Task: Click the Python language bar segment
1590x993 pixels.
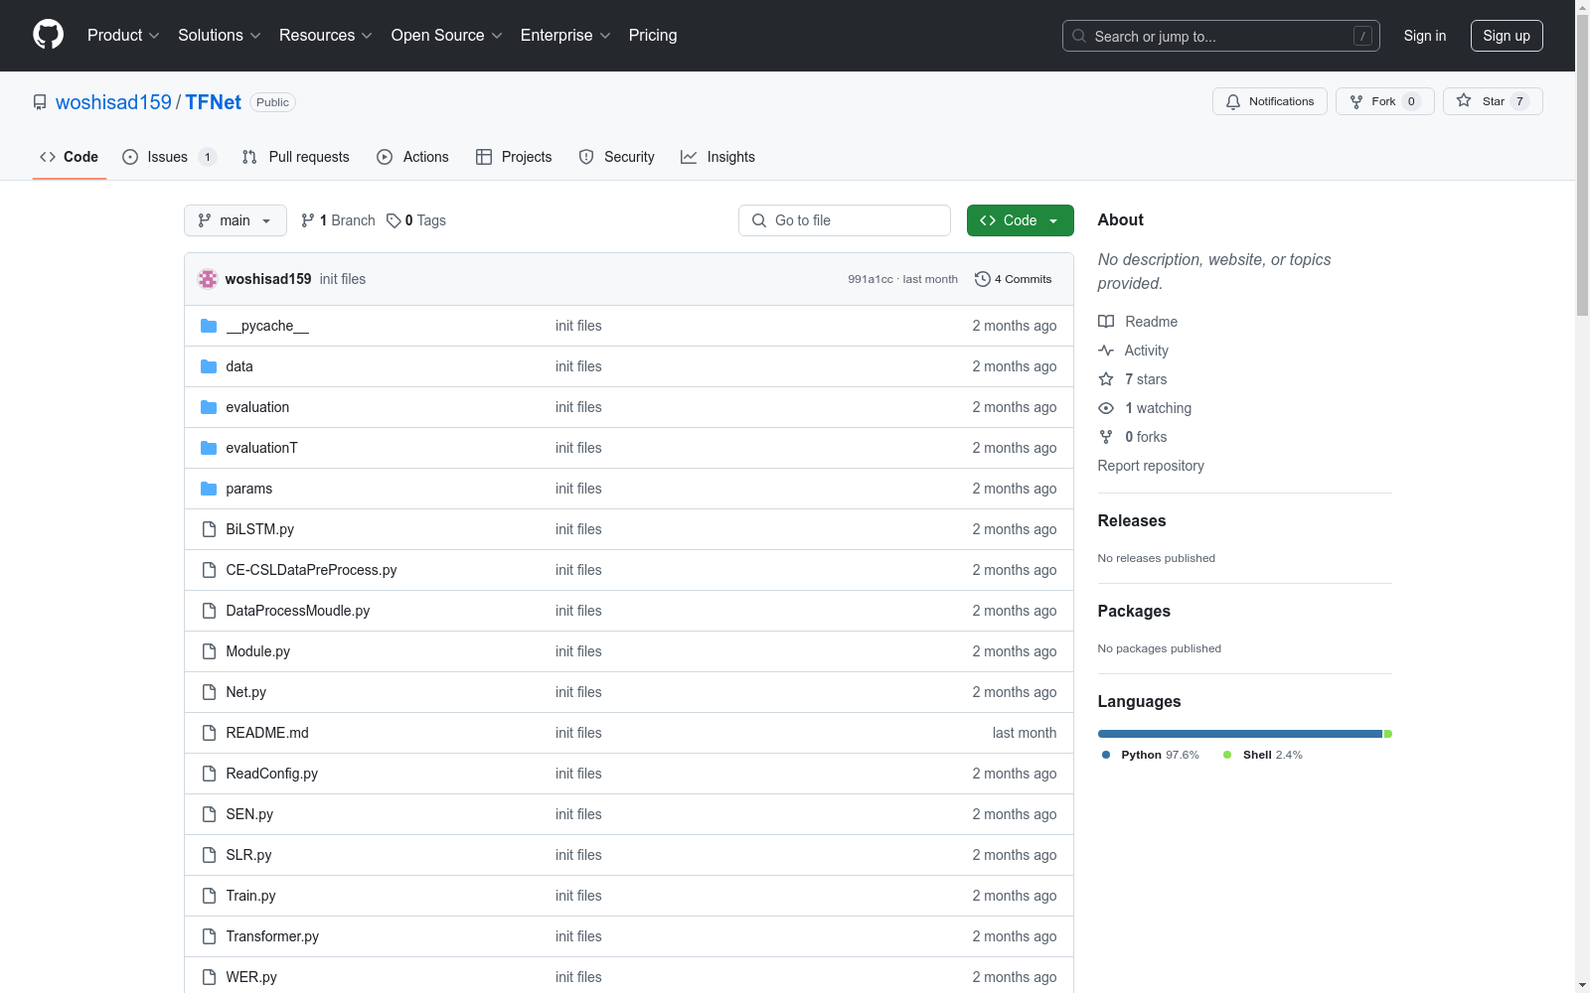Action: pos(1239,734)
